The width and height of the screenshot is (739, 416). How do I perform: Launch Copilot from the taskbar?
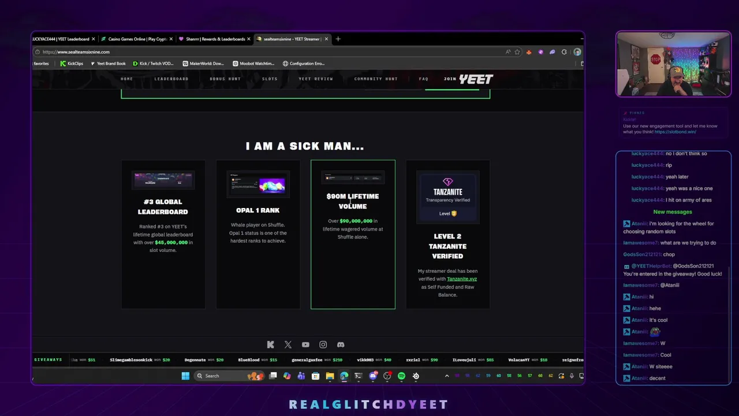click(287, 376)
